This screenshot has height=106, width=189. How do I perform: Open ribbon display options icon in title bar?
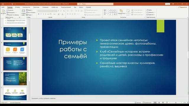tap(173, 4)
